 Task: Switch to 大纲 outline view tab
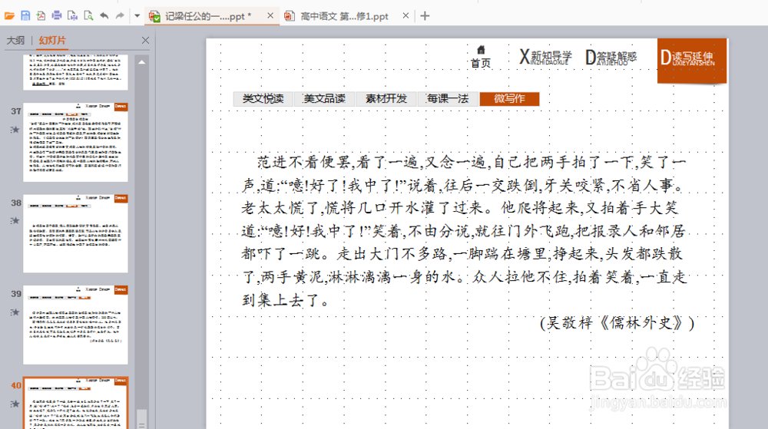(x=15, y=40)
